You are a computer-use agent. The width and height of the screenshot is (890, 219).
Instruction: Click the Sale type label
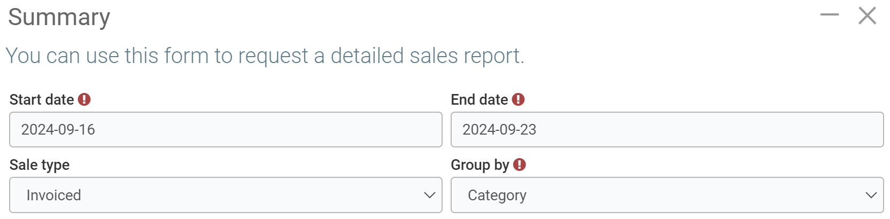40,165
